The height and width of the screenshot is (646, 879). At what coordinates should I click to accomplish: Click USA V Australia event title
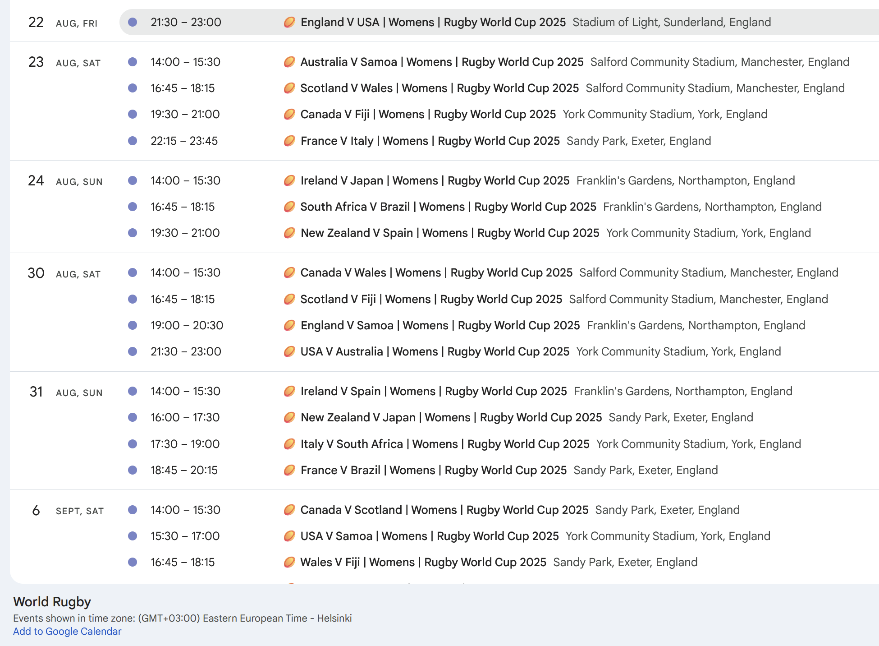[x=435, y=351]
